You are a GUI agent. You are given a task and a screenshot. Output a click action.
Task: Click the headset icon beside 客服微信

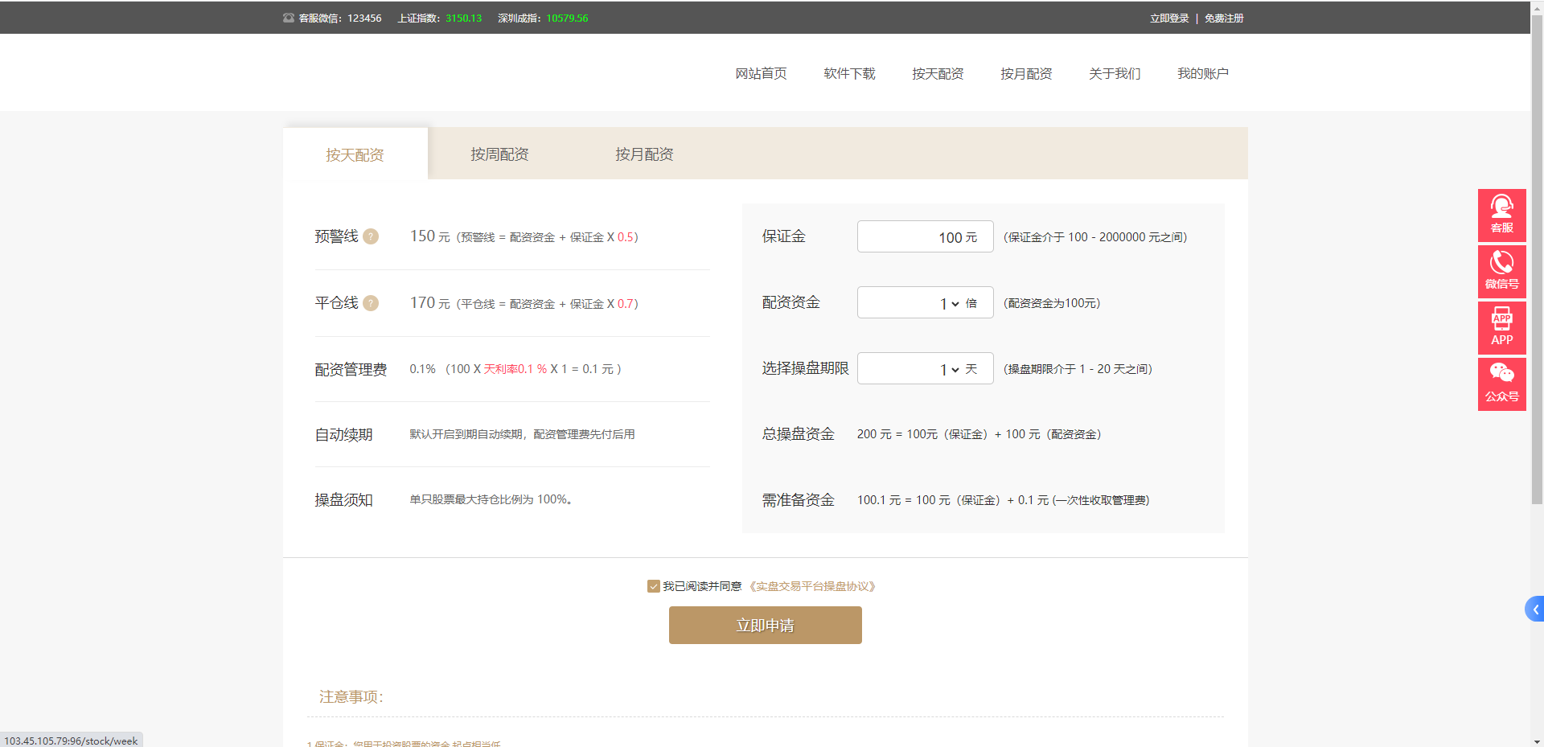(289, 18)
